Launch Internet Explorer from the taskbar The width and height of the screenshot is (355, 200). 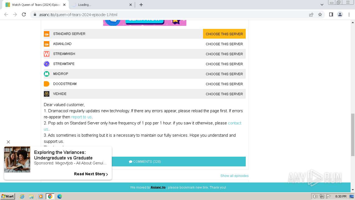(22, 196)
